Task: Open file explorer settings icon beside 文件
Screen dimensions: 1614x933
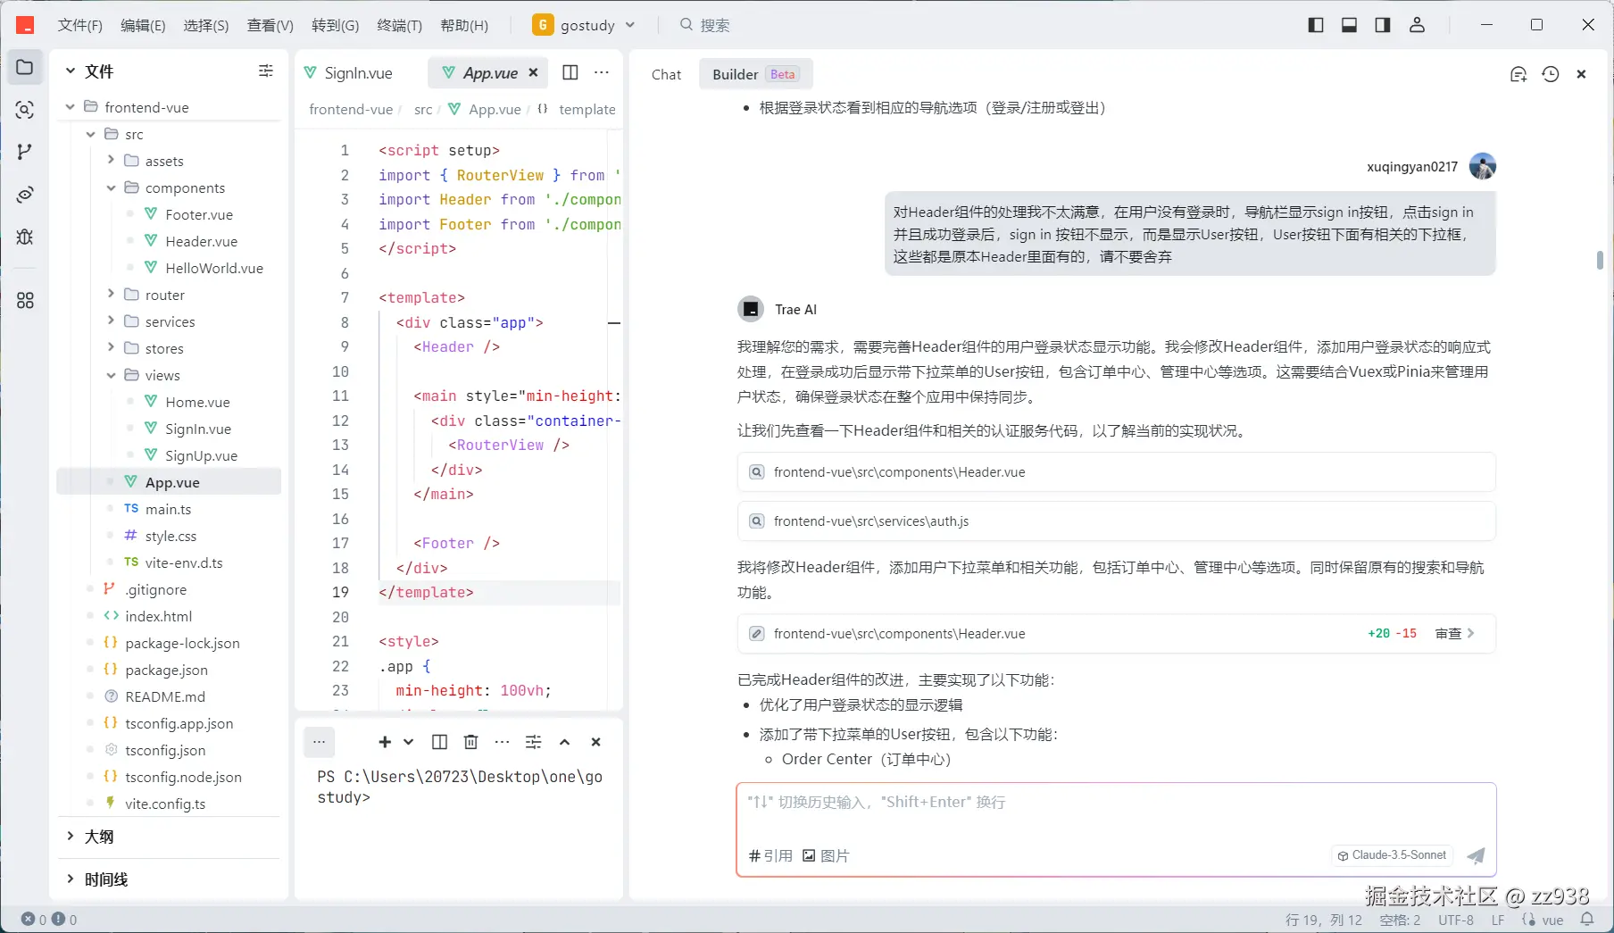Action: point(265,71)
